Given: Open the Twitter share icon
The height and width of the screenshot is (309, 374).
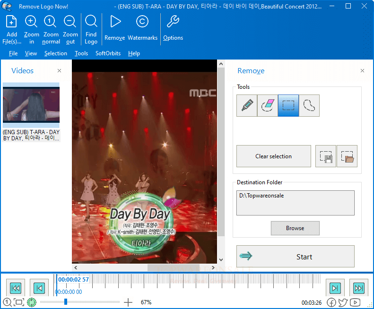Looking at the screenshot, I should pyautogui.click(x=343, y=302).
